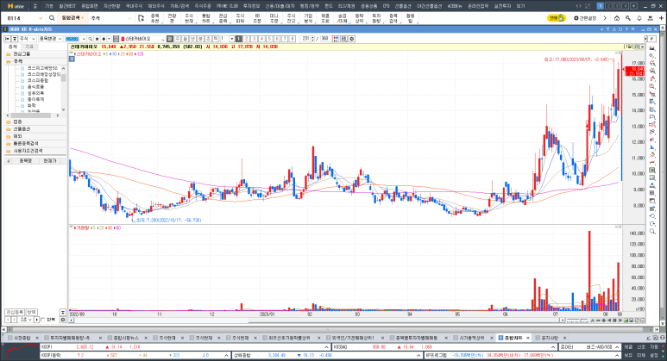667x361 pixels.
Task: Open the 해외주식 menu
Action: click(x=156, y=6)
